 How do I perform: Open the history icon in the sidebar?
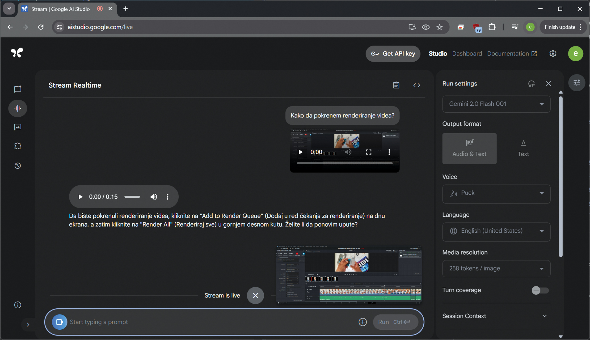[x=18, y=166]
